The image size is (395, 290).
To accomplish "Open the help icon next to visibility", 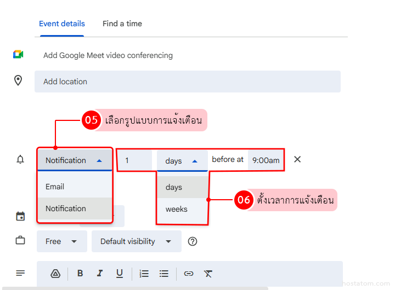I will (x=193, y=241).
